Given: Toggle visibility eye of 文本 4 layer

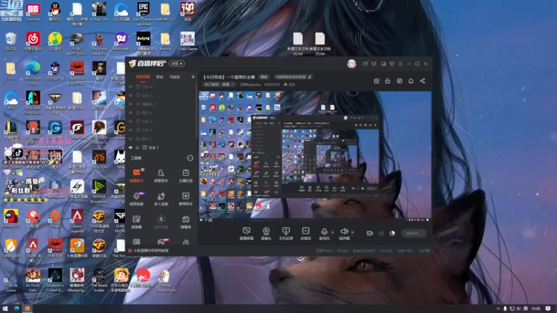Looking at the screenshot, I should click(130, 86).
